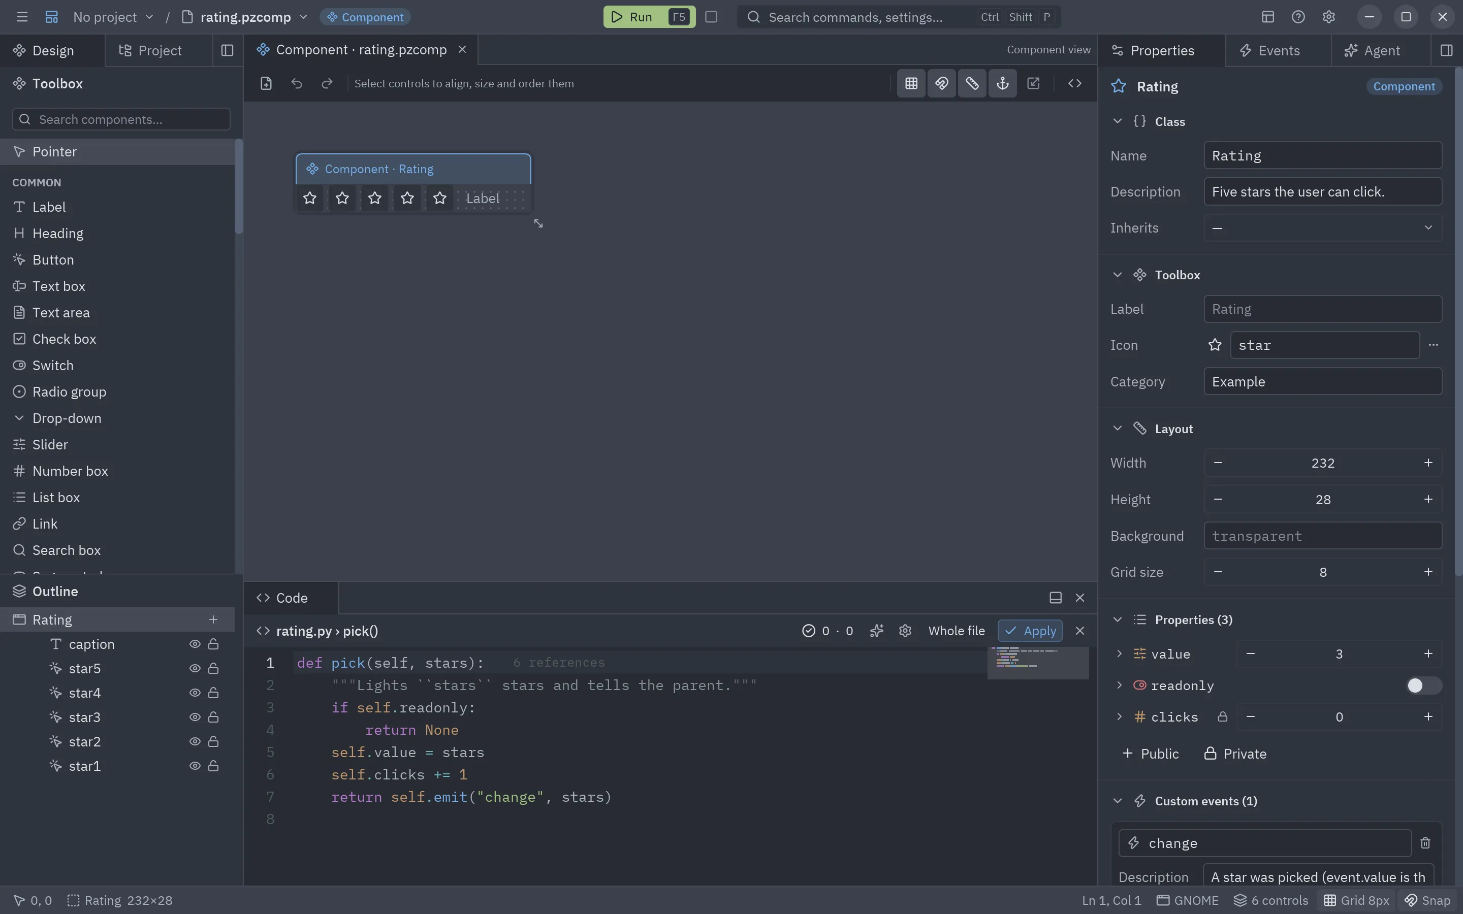Screen dimensions: 1463x914
Task: Toggle the grid view toolbar icon
Action: coord(911,83)
